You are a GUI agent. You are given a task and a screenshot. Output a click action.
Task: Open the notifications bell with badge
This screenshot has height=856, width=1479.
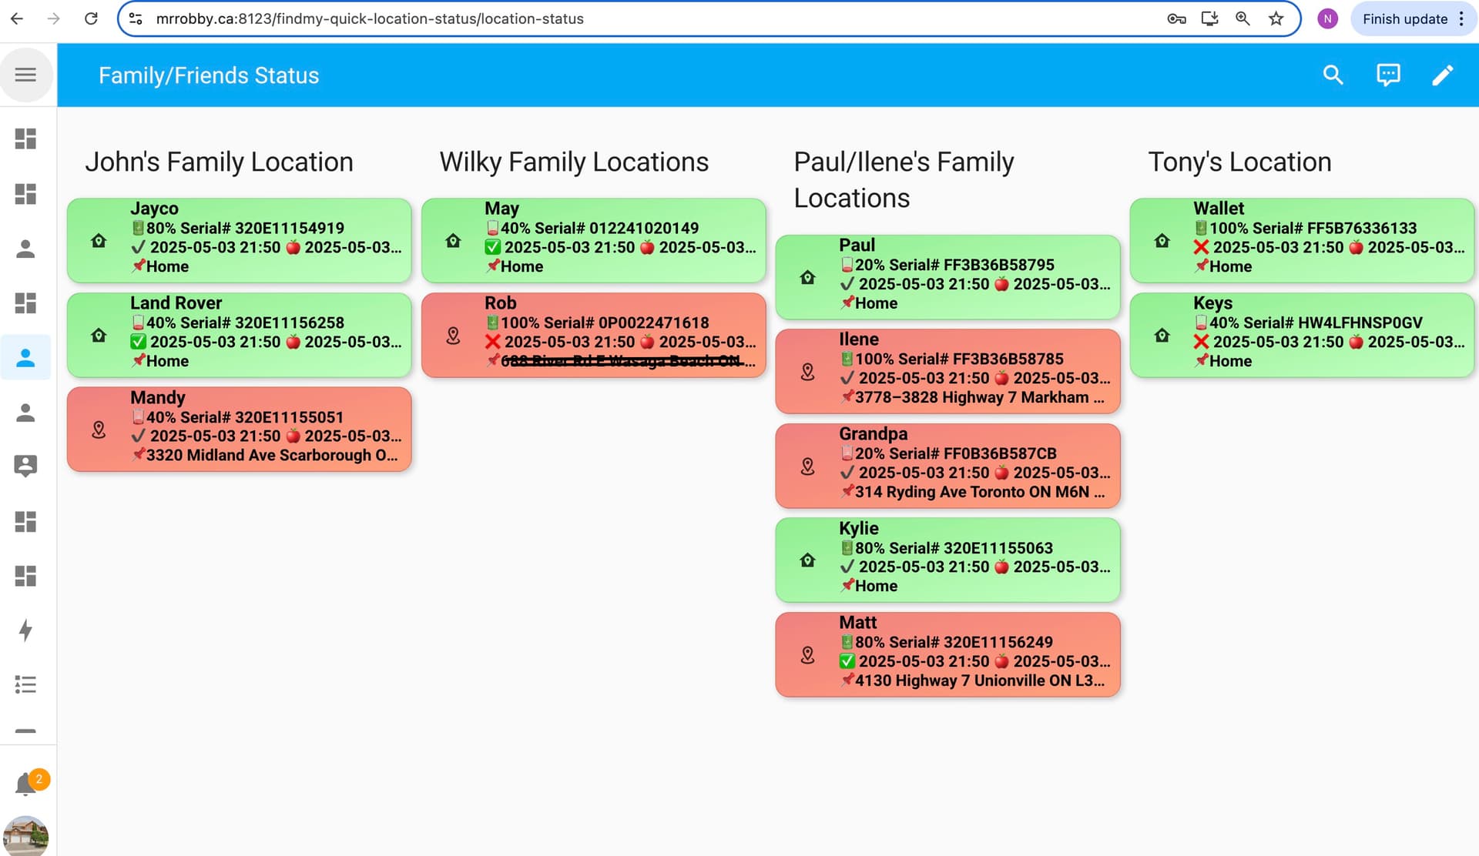(x=25, y=784)
